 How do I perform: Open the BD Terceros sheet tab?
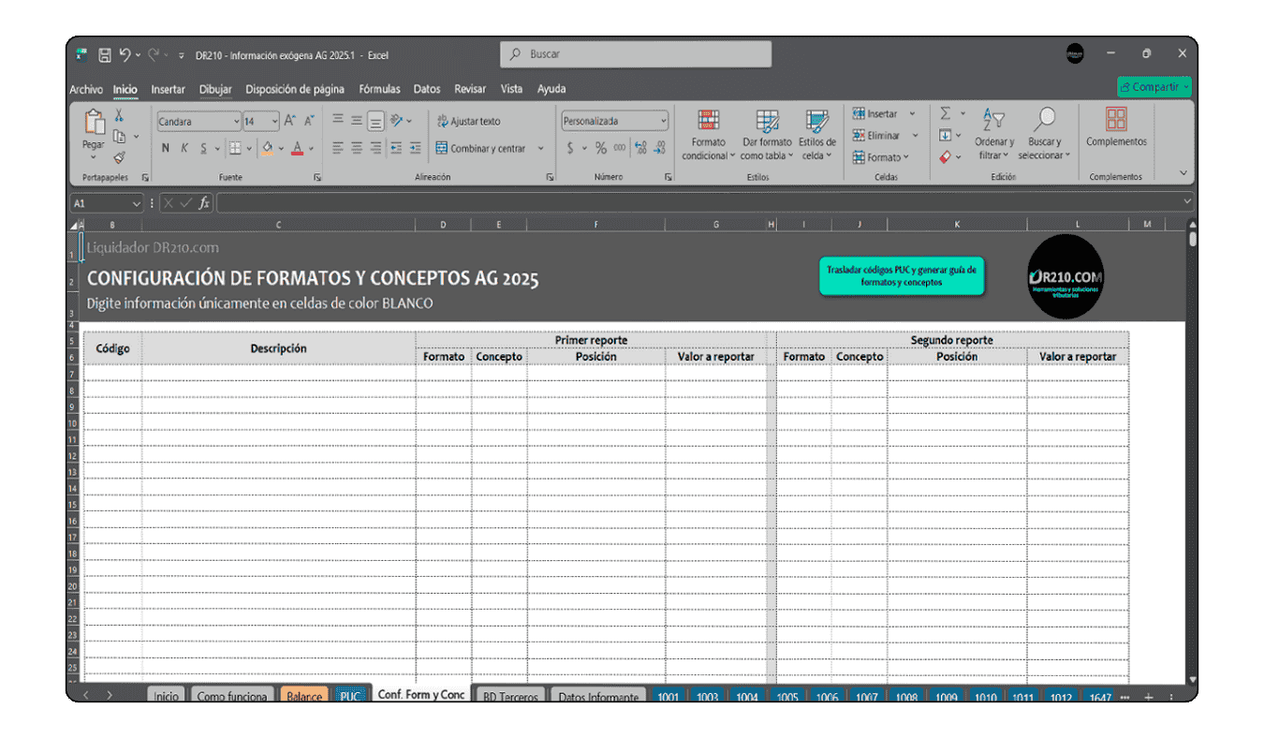point(509,697)
